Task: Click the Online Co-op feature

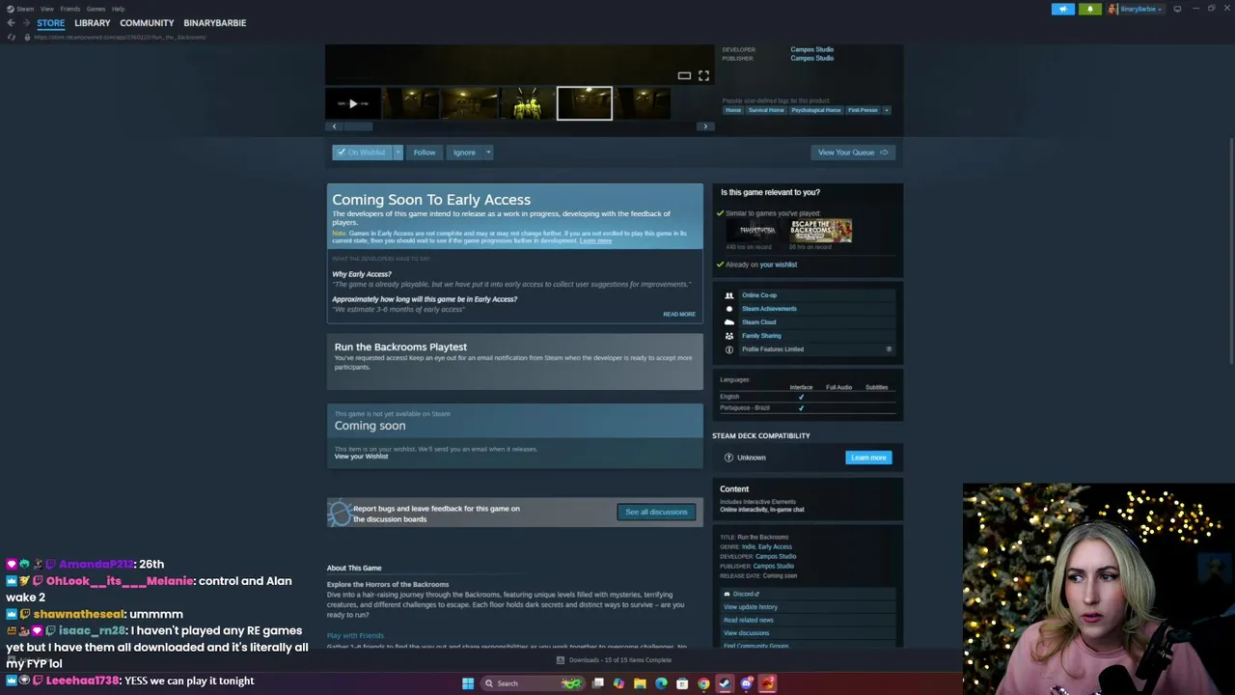Action: [759, 295]
